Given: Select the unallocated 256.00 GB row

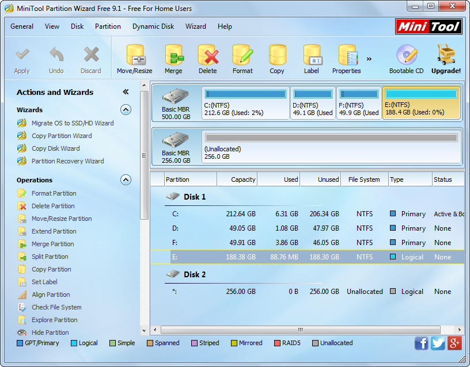Looking at the screenshot, I should pos(307,292).
